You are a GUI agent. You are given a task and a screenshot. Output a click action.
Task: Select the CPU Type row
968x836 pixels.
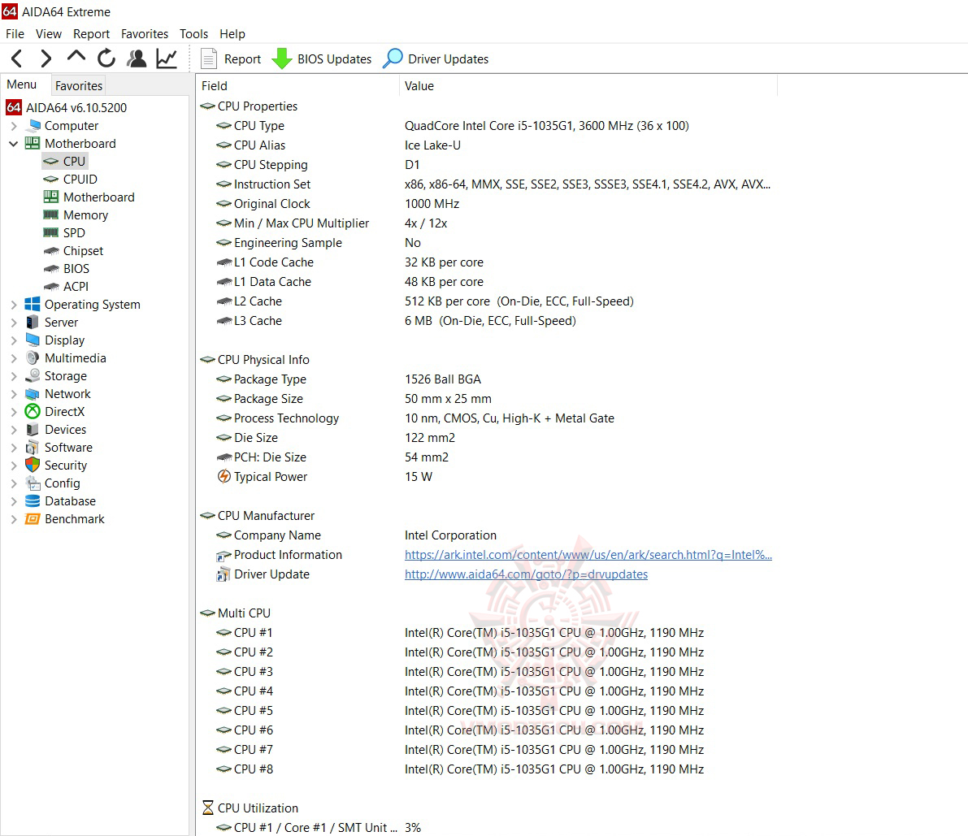(488, 126)
